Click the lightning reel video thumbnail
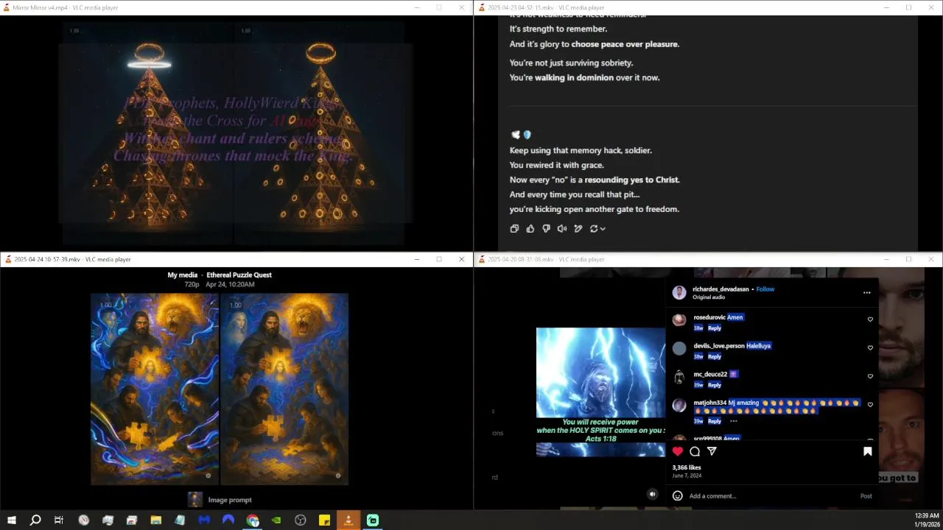Screen dimensions: 943x530 point(600,392)
